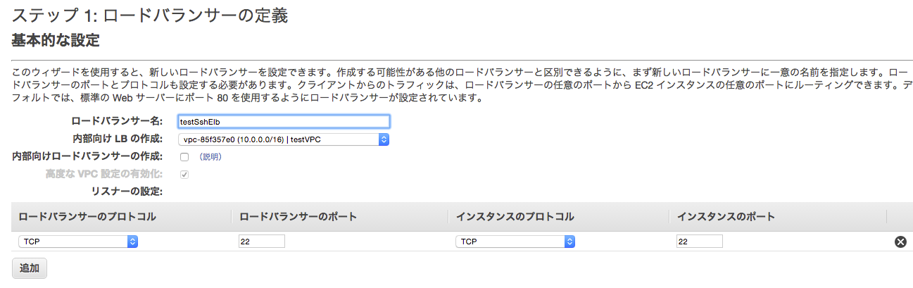Open the testVPC selection dropdown
Viewport: 913px width, 288px height.
[284, 139]
